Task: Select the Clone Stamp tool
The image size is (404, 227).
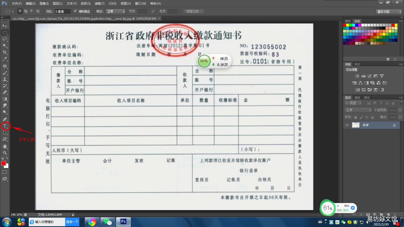Action: click(x=5, y=79)
